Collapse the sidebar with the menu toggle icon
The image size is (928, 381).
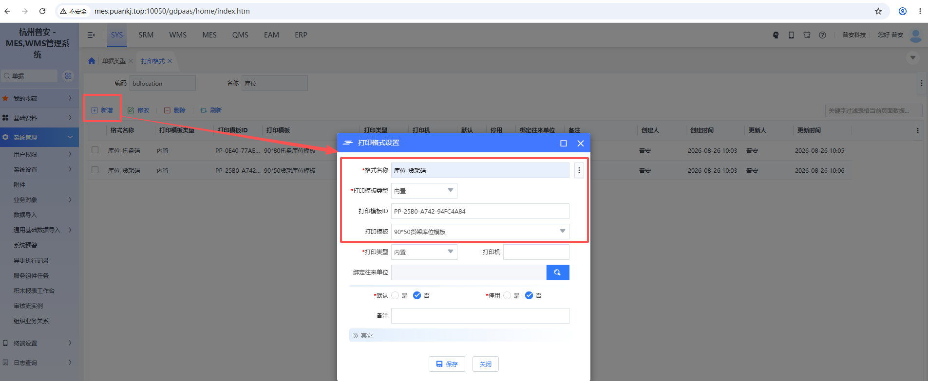point(91,35)
